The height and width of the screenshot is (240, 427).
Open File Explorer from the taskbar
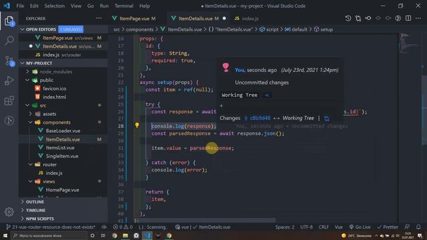(125, 235)
